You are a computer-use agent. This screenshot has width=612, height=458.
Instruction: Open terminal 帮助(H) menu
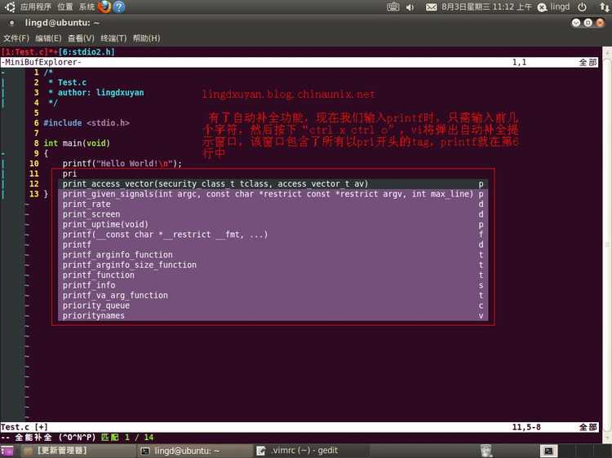pyautogui.click(x=146, y=38)
